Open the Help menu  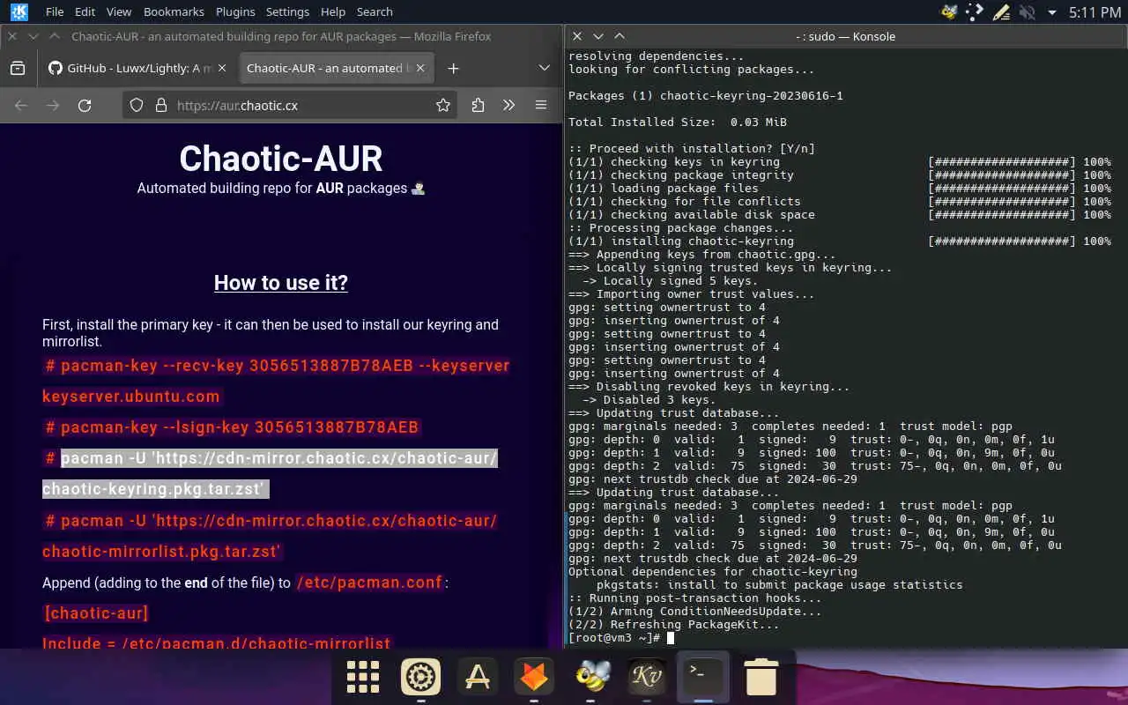pos(333,11)
